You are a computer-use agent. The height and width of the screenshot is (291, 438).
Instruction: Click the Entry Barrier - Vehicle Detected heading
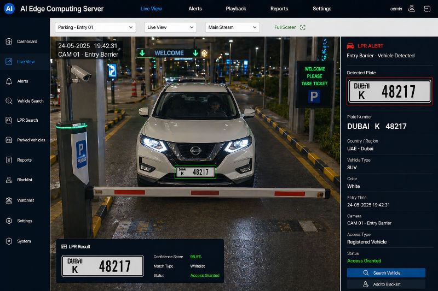point(381,56)
